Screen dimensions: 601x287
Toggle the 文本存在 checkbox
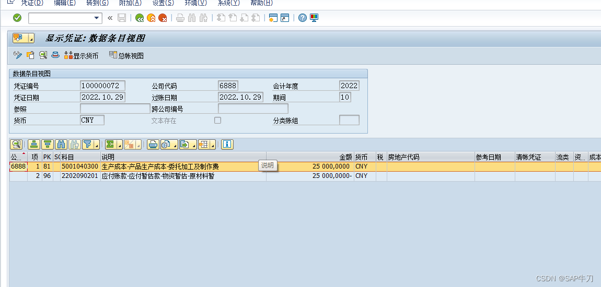[x=218, y=120]
